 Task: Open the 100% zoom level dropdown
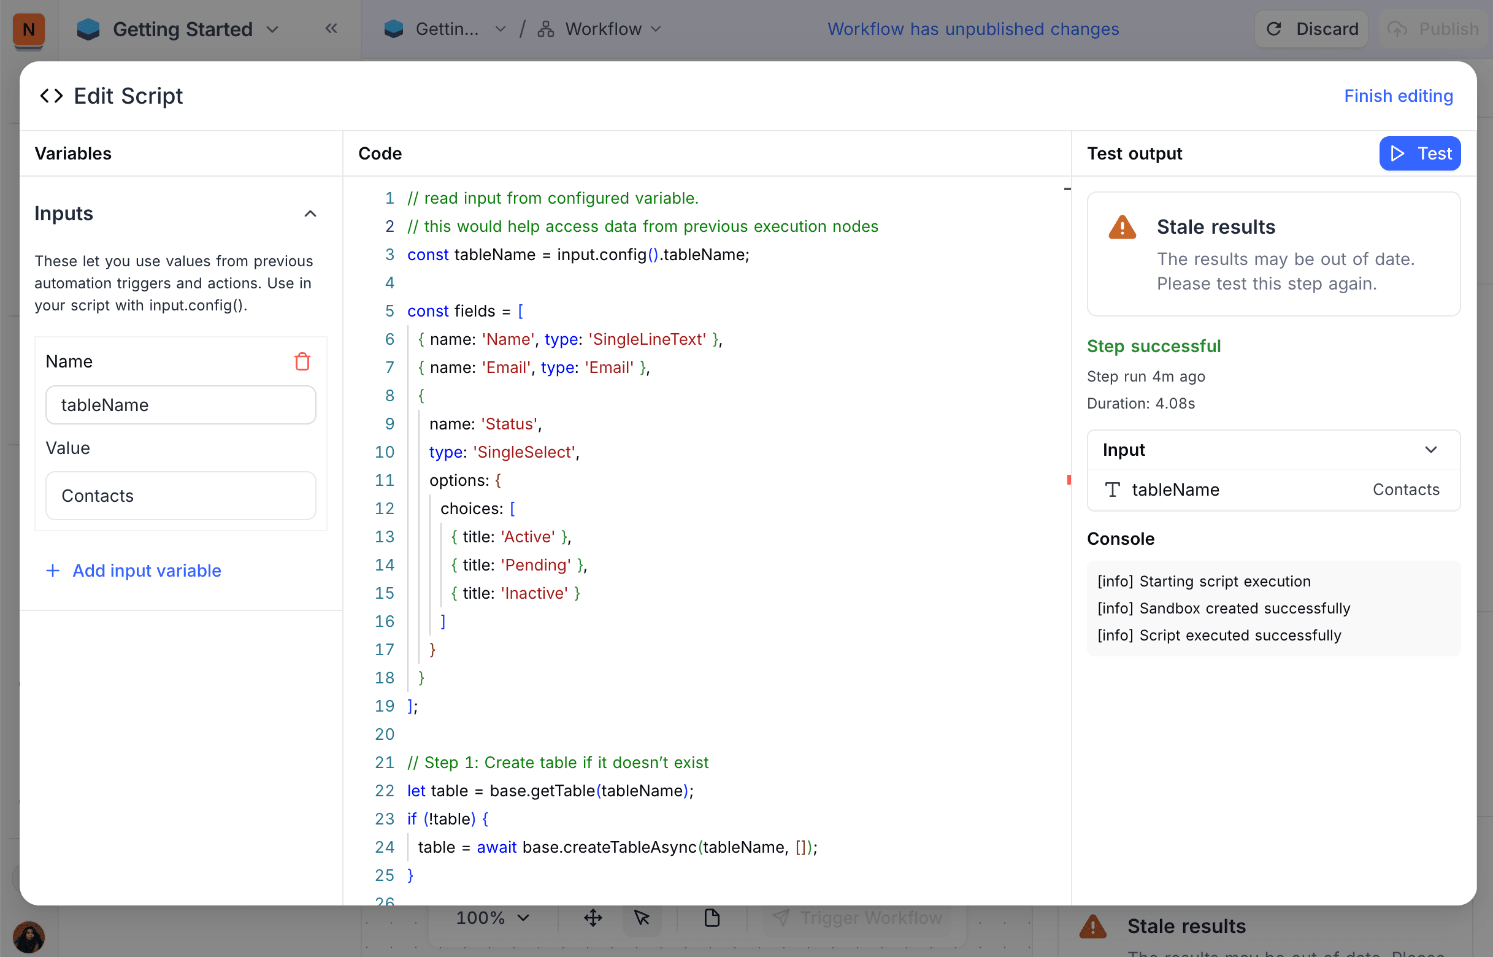(491, 918)
